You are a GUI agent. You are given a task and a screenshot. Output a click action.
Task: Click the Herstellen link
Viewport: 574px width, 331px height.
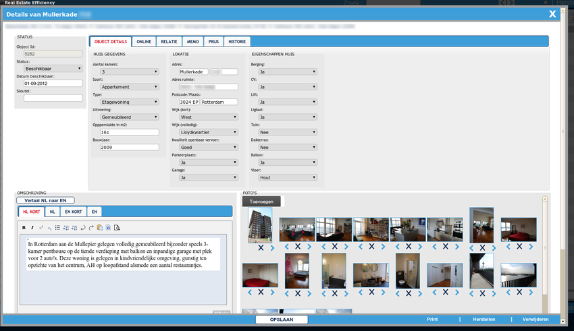pyautogui.click(x=484, y=320)
